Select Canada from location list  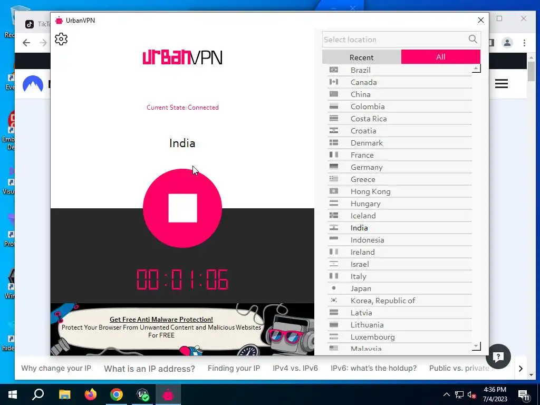point(400,82)
